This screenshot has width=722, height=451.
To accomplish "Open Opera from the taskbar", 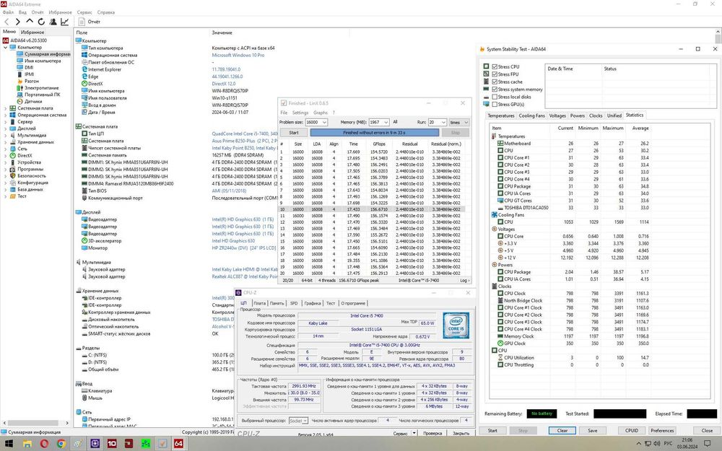I will tap(44, 444).
